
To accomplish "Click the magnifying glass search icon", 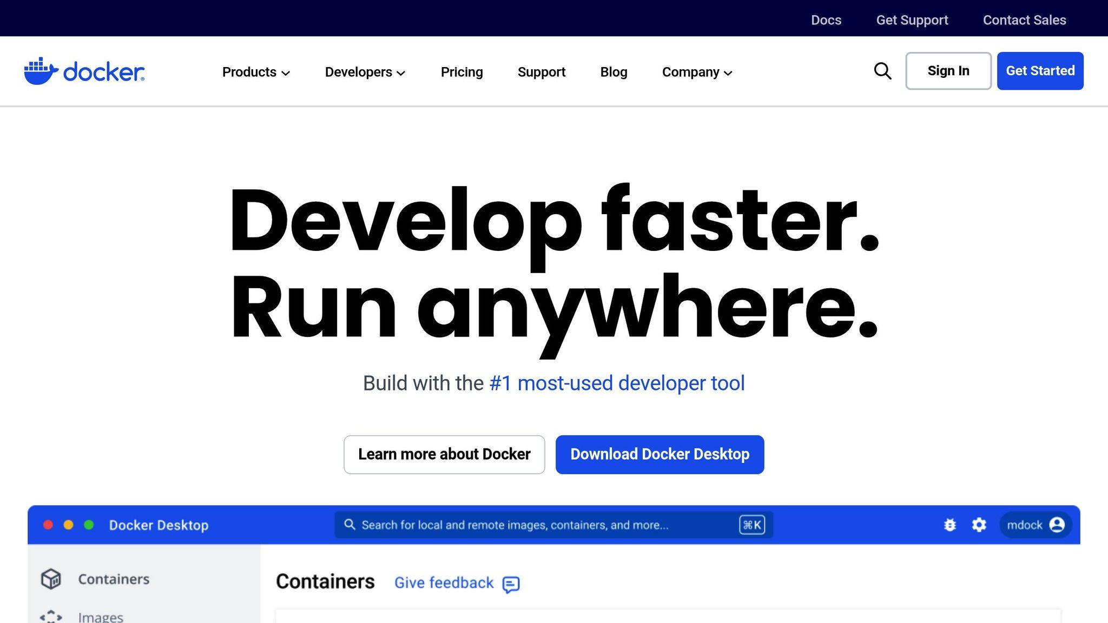I will coord(882,71).
